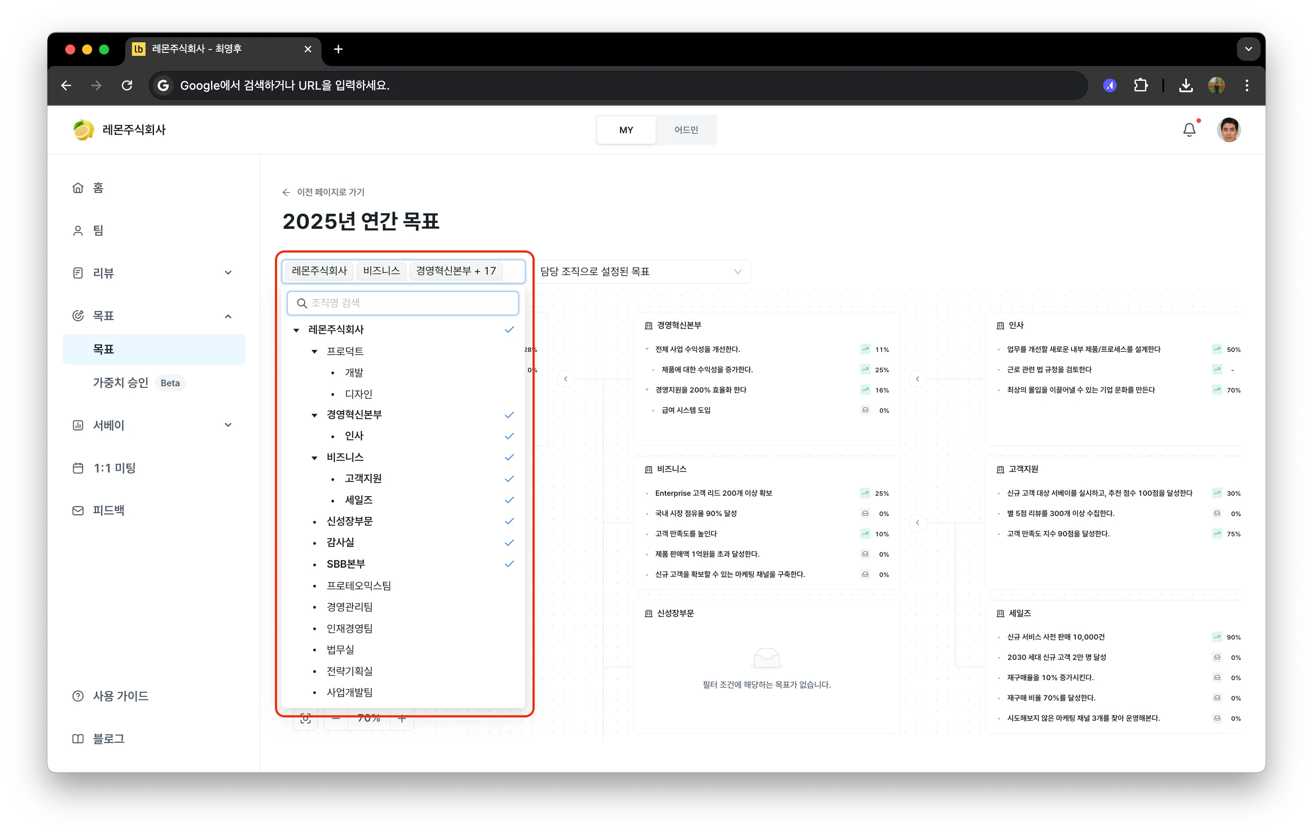1313x835 pixels.
Task: Collapse left arrow beside 경영혁신본부 card
Action: [x=566, y=379]
